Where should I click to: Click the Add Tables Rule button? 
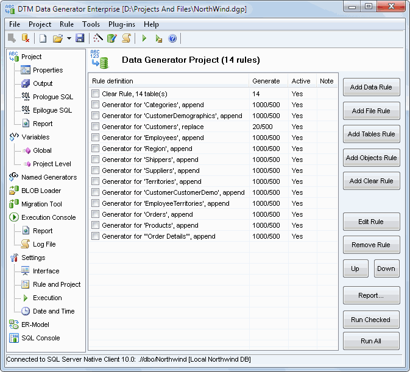[x=371, y=134]
